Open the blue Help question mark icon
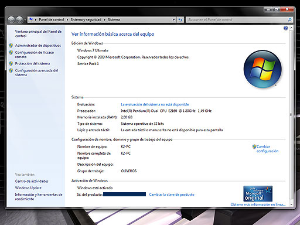Image resolution: width=300 pixels, height=225 pixels. click(285, 28)
